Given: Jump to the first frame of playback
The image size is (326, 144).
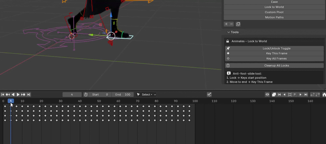Looking at the screenshot, I should coord(3,95).
